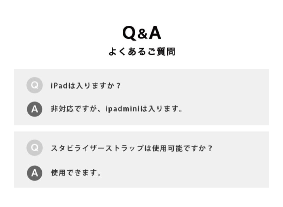Click the A icon beside the ipadmini answer

click(x=34, y=109)
